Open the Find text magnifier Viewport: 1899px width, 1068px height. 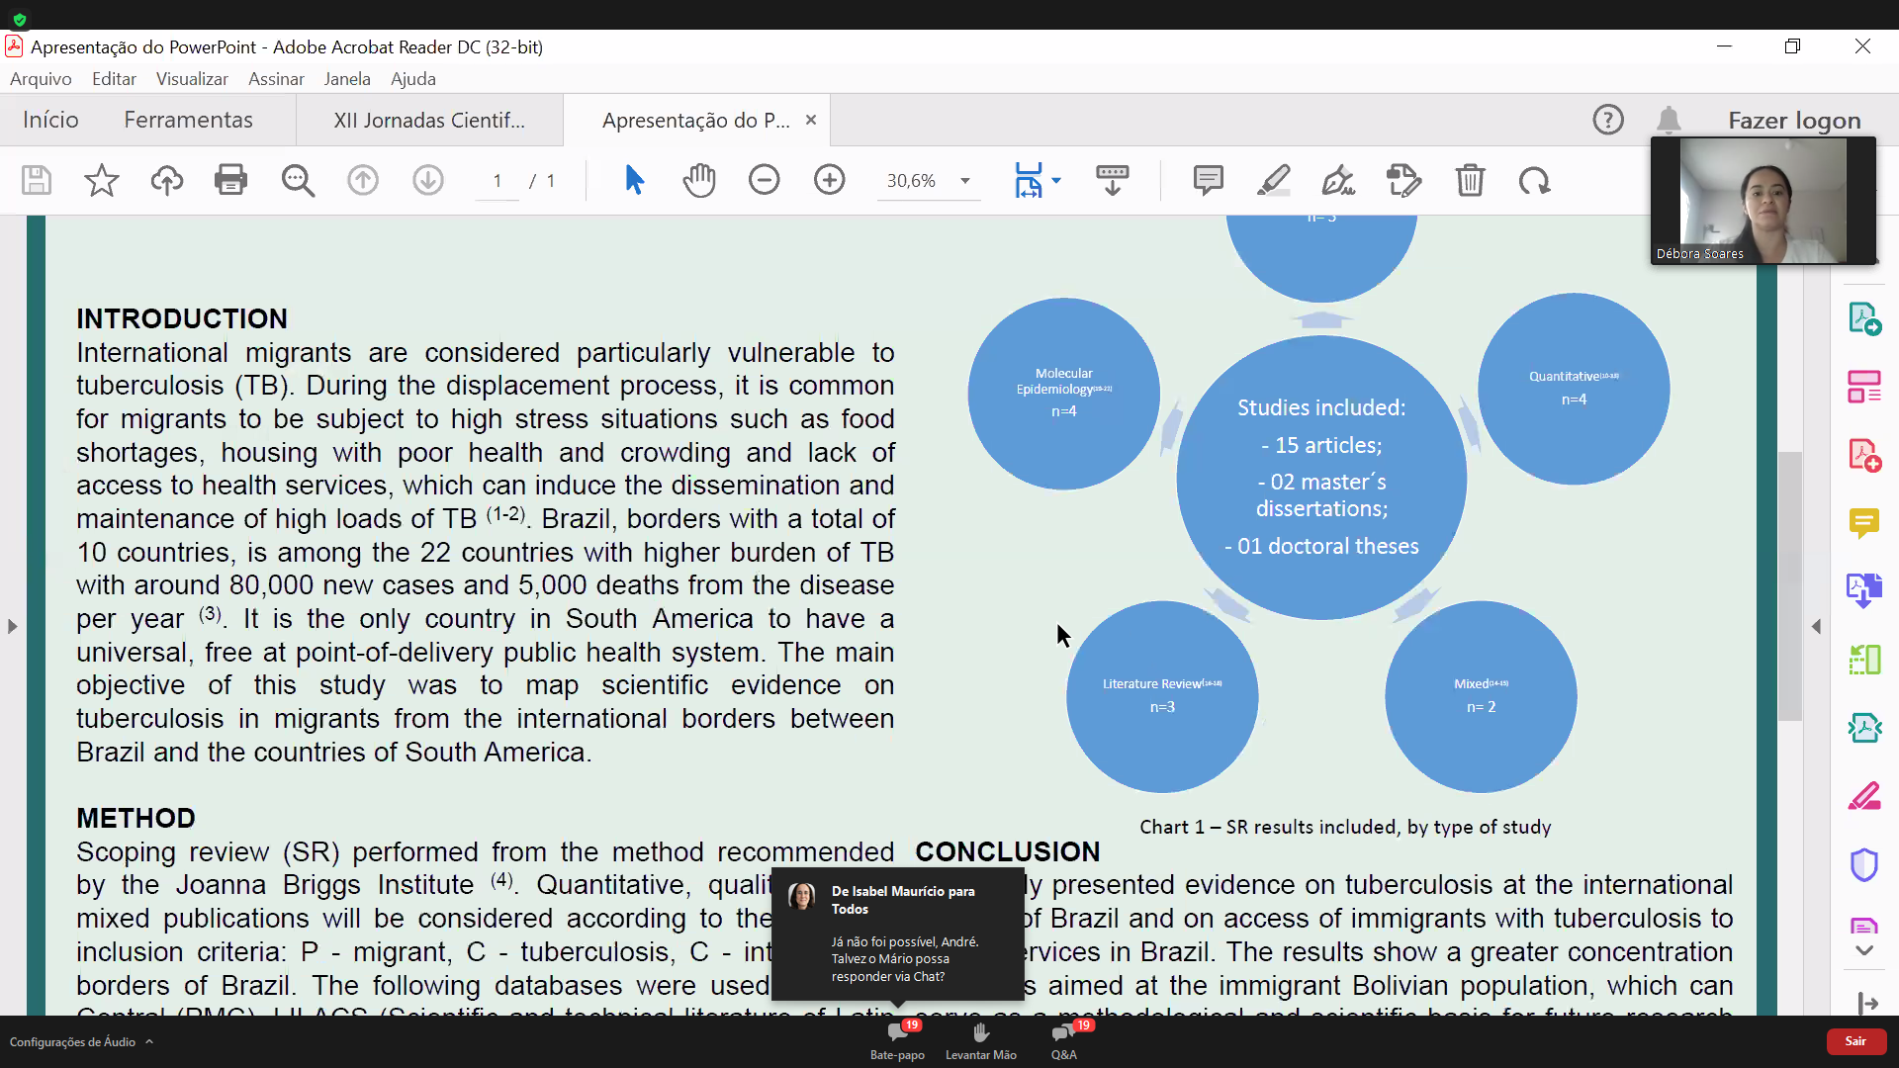[297, 180]
